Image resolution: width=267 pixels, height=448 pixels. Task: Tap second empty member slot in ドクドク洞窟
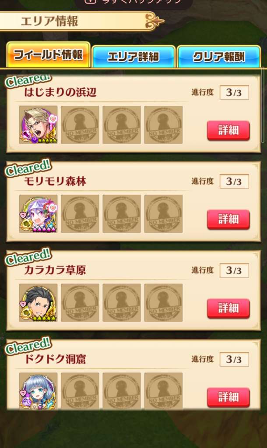[x=122, y=391]
